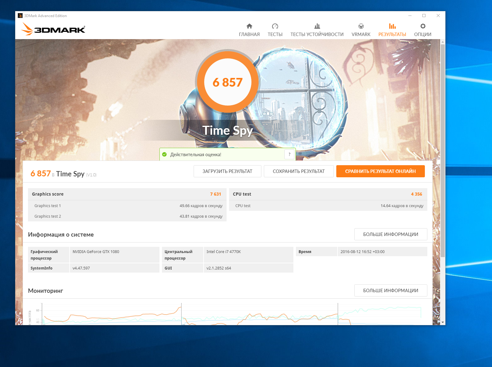Click the Graphics test 2 row label
This screenshot has width=492, height=367.
[48, 216]
